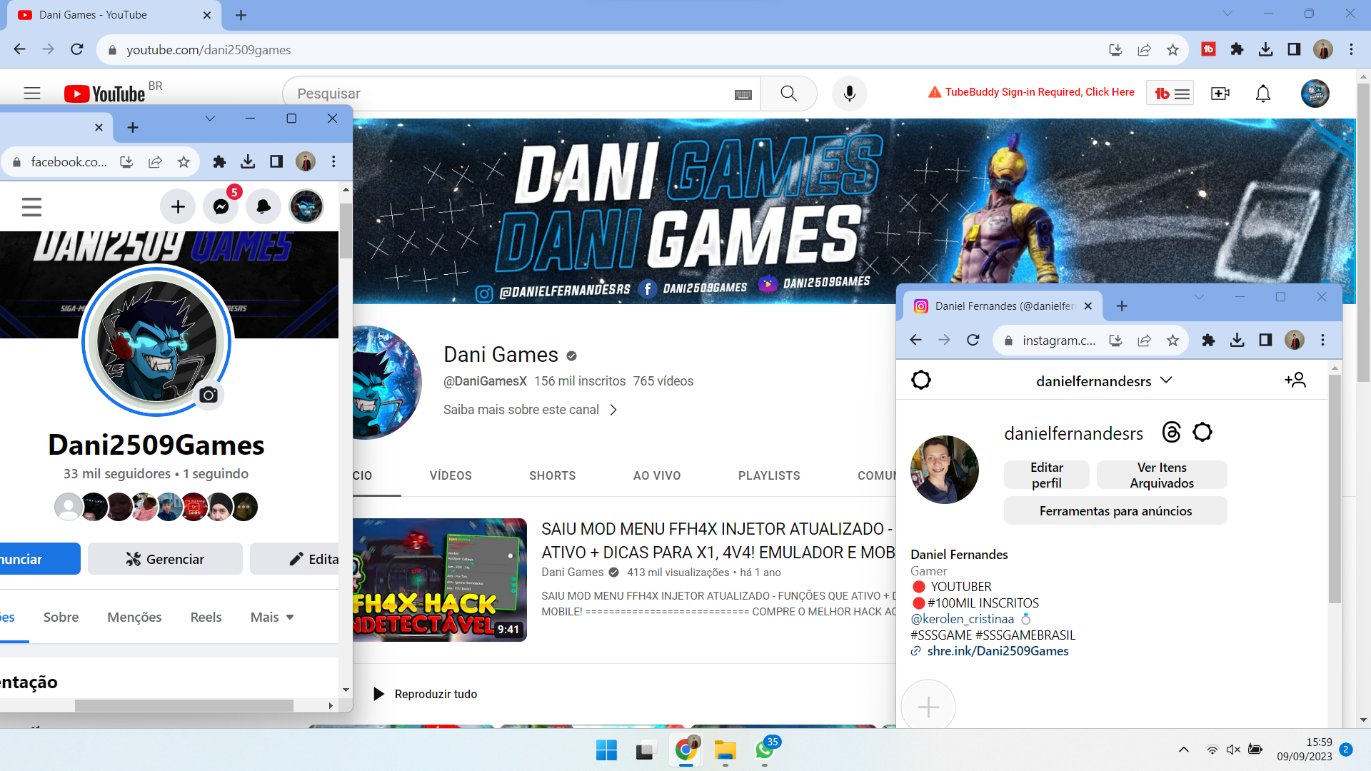The image size is (1371, 771).
Task: Open on-screen keyboard in YouTube search
Action: pyautogui.click(x=743, y=94)
